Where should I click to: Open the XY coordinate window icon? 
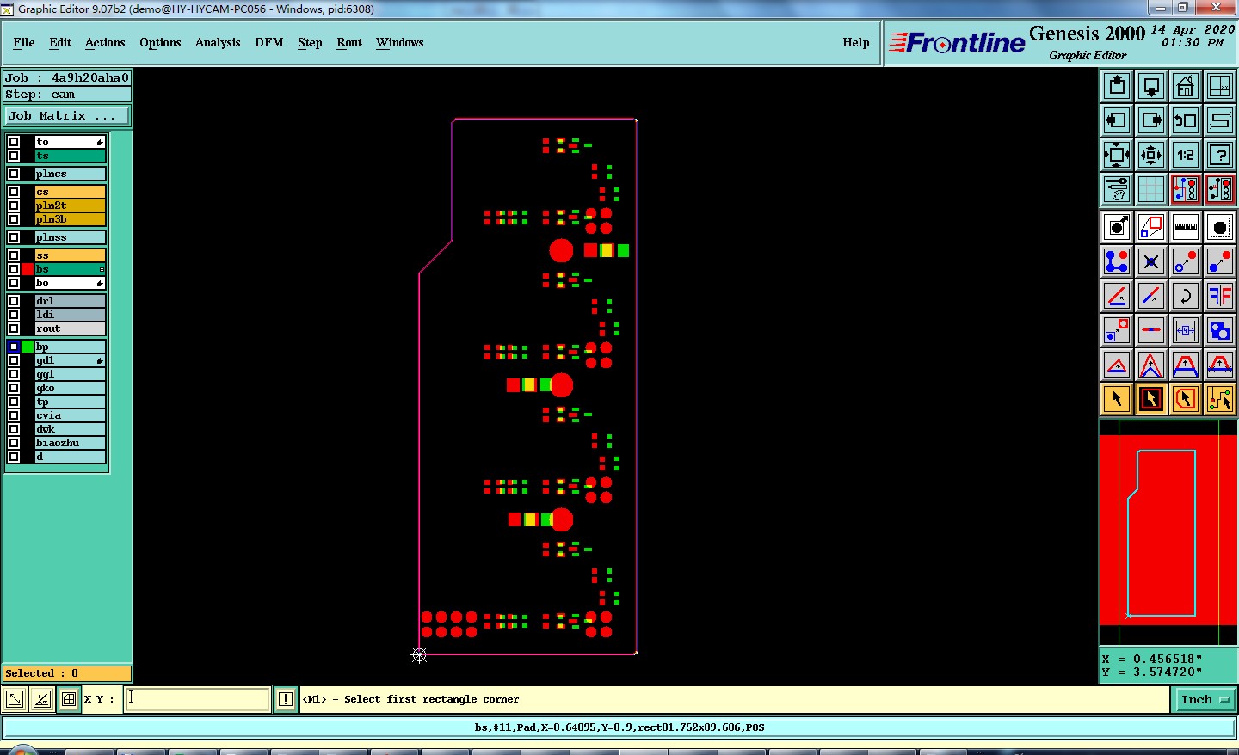pyautogui.click(x=1220, y=86)
